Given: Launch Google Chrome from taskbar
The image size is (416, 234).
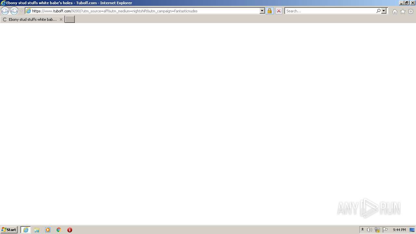Looking at the screenshot, I should click(x=59, y=230).
